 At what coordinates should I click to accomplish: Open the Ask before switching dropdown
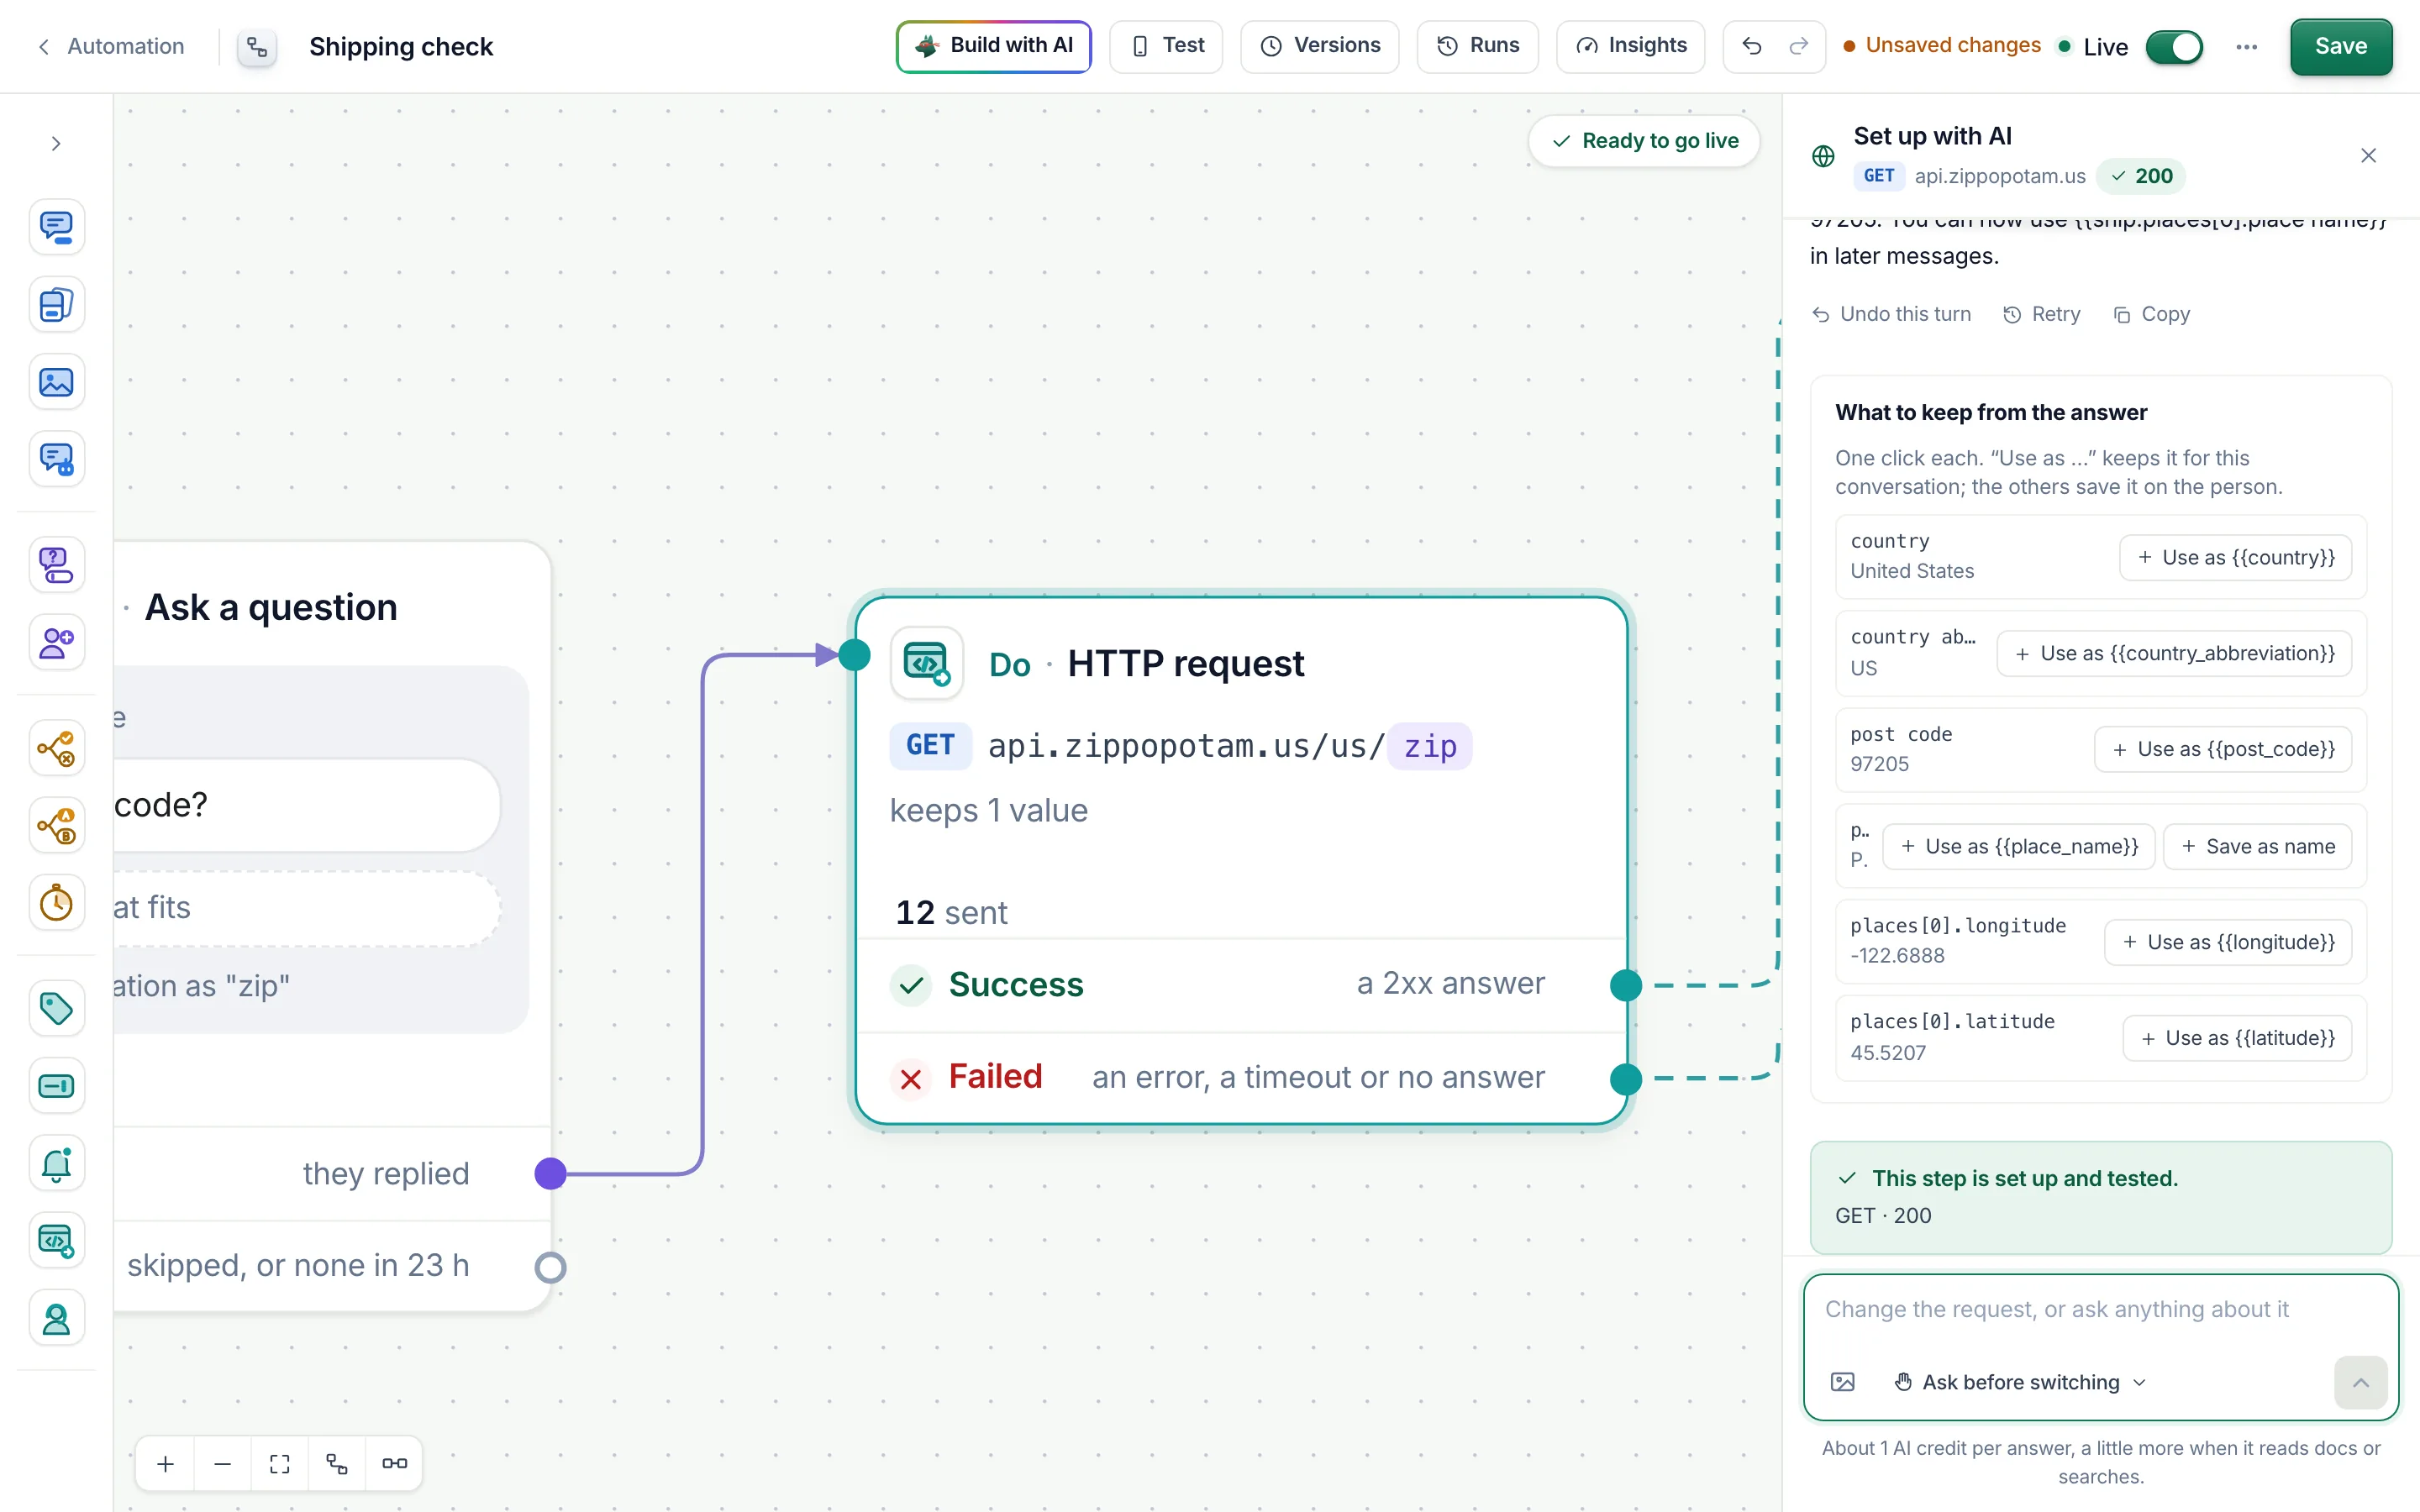[2020, 1382]
